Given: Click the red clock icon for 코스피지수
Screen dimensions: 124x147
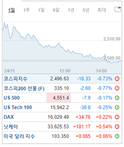Looking at the screenshot, I should click(x=117, y=79).
